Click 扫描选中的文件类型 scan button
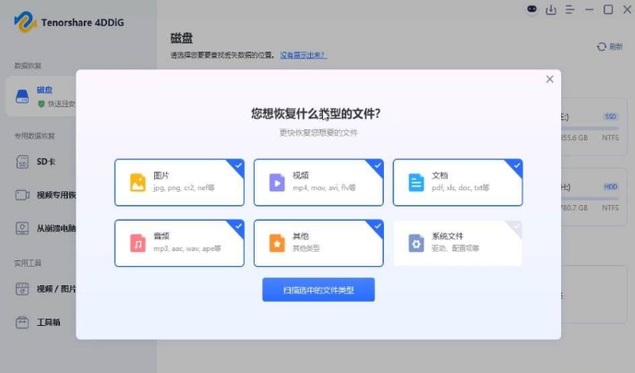 [x=318, y=290]
